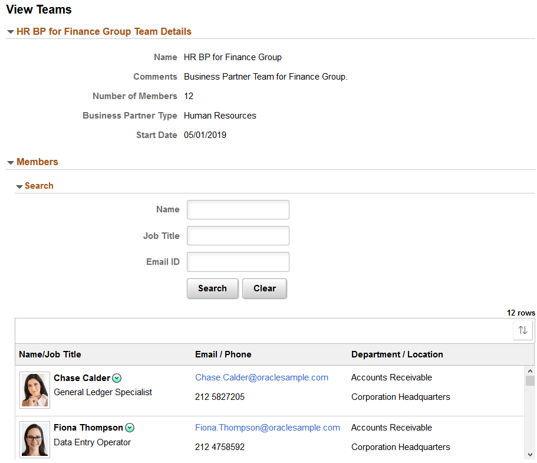The width and height of the screenshot is (537, 463).
Task: Click the grid scrollbar up arrow
Action: (529, 372)
